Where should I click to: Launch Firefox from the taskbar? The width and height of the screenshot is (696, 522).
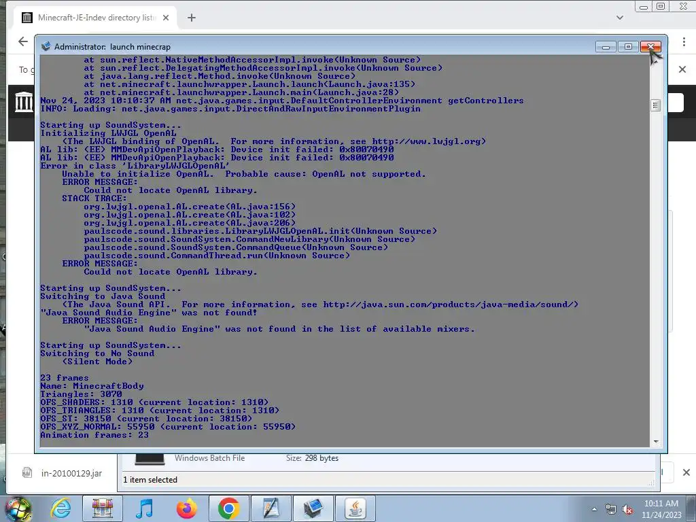[x=186, y=508]
